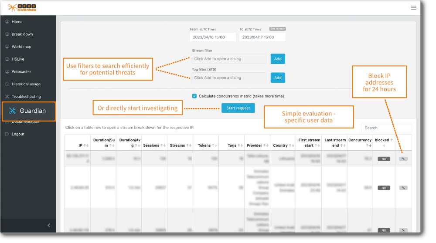
Task: Open Break down in the sidebar
Action: pos(22,34)
